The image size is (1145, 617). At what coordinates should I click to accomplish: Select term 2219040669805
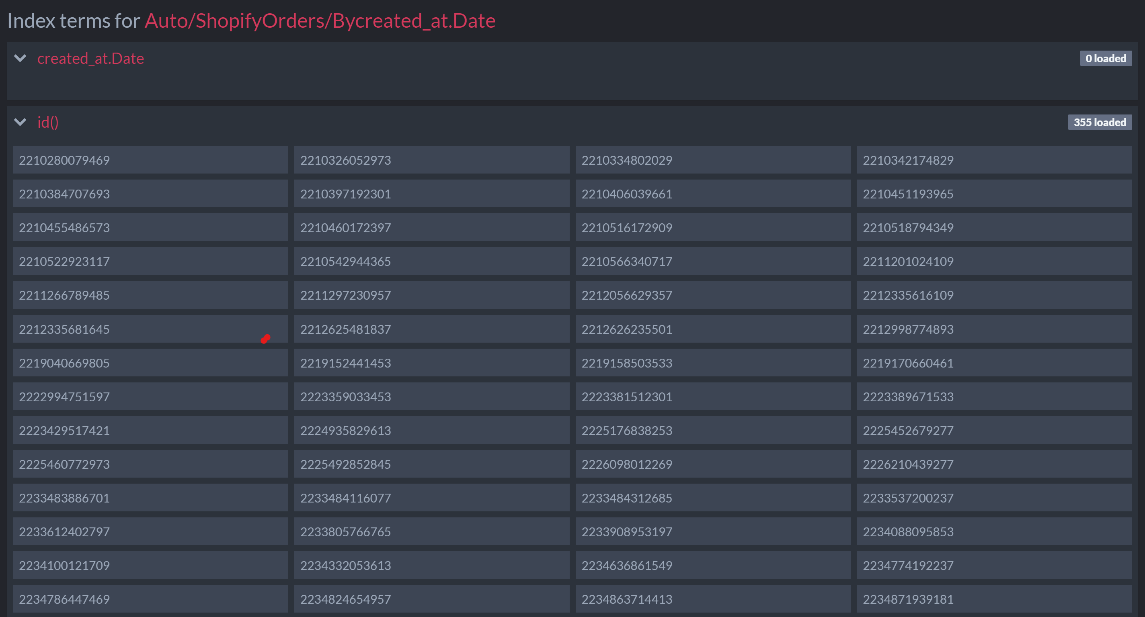coord(150,363)
